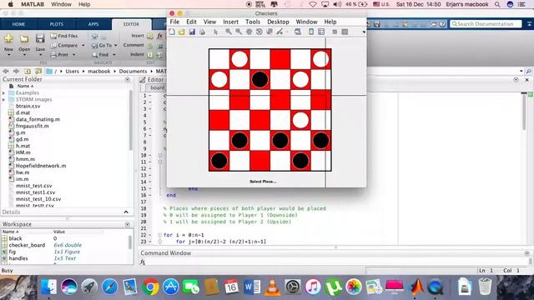Click Insert Legend icon in Checkers toolbar

321,32
